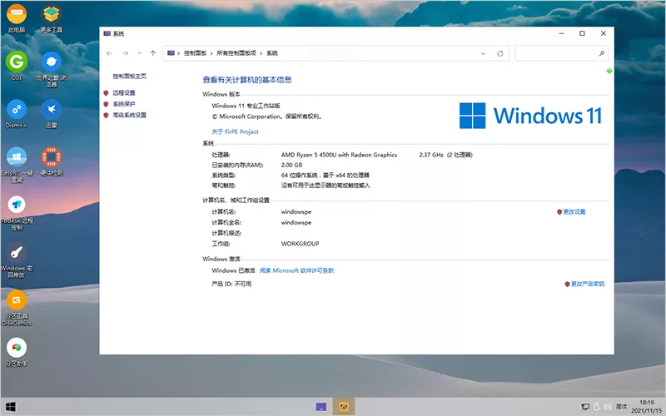
Task: Switch the 简体 input method indicator
Action: point(621,407)
